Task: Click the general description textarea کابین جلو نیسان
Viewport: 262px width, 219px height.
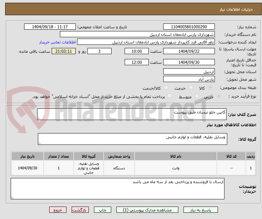Action: pyautogui.click(x=132, y=114)
